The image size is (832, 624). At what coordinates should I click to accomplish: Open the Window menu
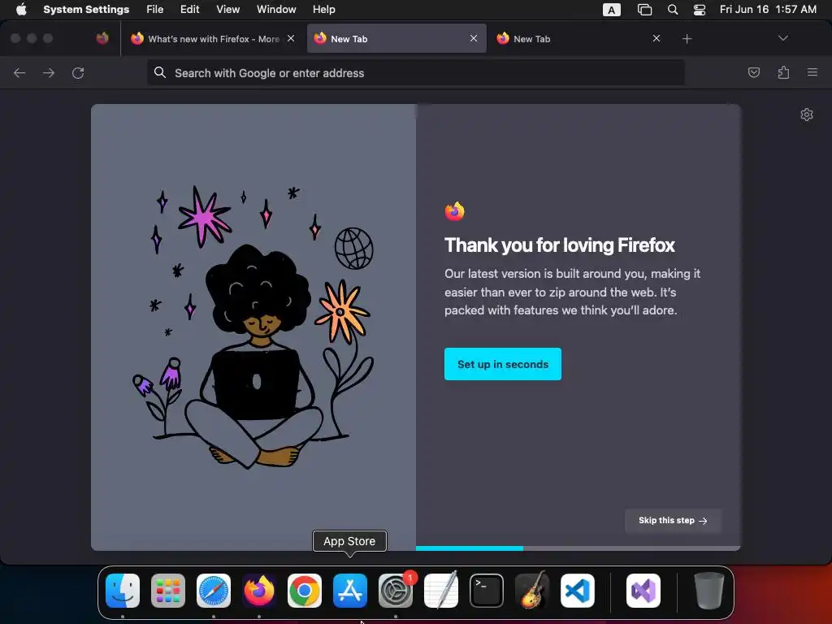276,9
